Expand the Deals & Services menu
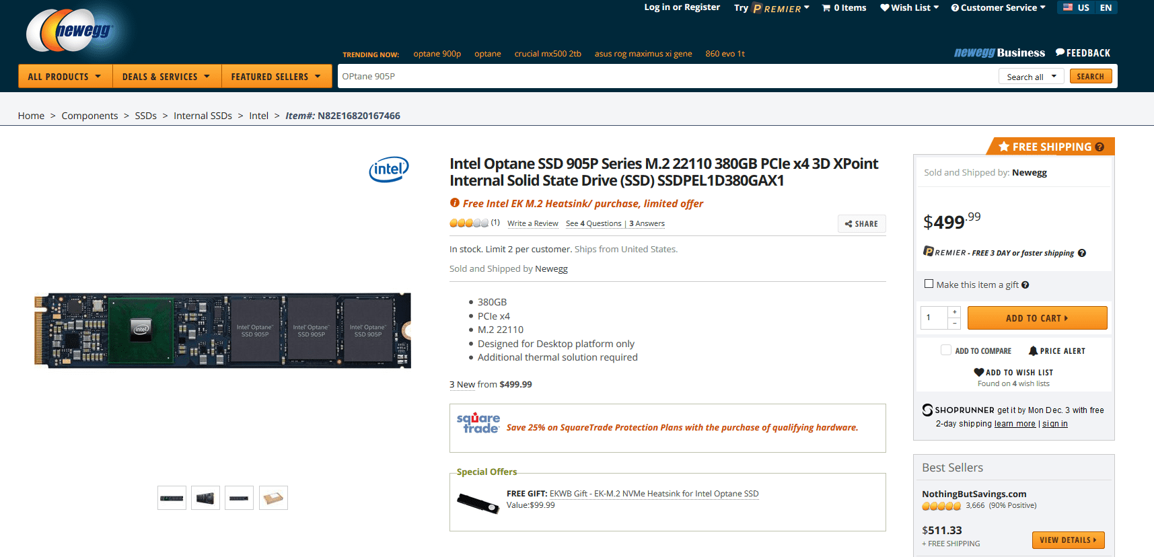This screenshot has width=1154, height=557. [x=167, y=77]
